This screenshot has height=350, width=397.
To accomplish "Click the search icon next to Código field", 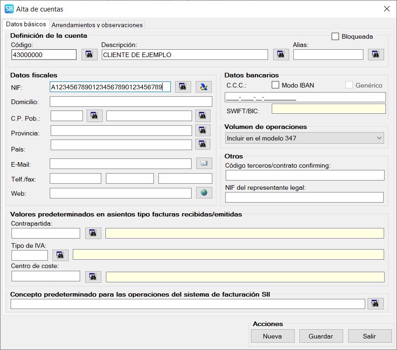I will click(89, 55).
